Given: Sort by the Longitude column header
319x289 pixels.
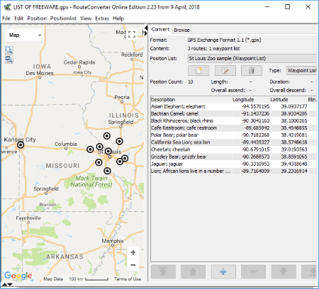Looking at the screenshot, I should coord(250,99).
